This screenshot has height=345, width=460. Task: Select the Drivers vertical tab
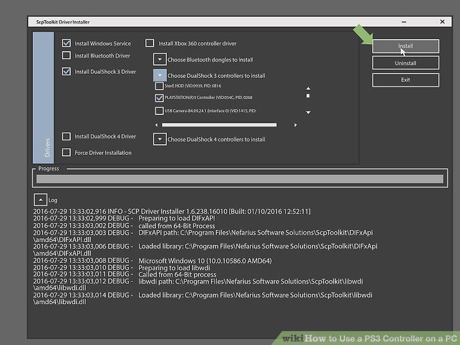[44, 98]
